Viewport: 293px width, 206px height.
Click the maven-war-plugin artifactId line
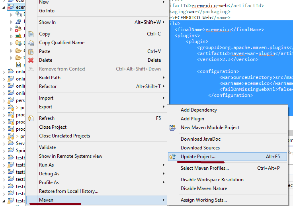[245, 53]
